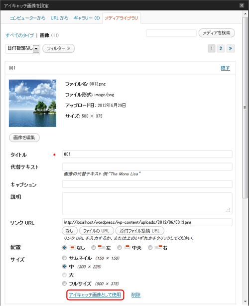Open the ギャラリー (6) tab
The width and height of the screenshot is (249, 306).
(87, 18)
